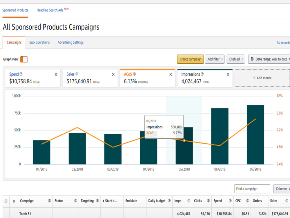Toggle the Graph view switch

tap(24, 59)
